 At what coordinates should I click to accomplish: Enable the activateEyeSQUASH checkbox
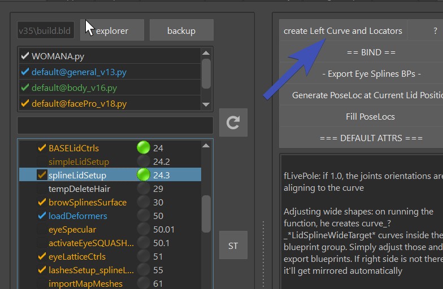click(42, 243)
